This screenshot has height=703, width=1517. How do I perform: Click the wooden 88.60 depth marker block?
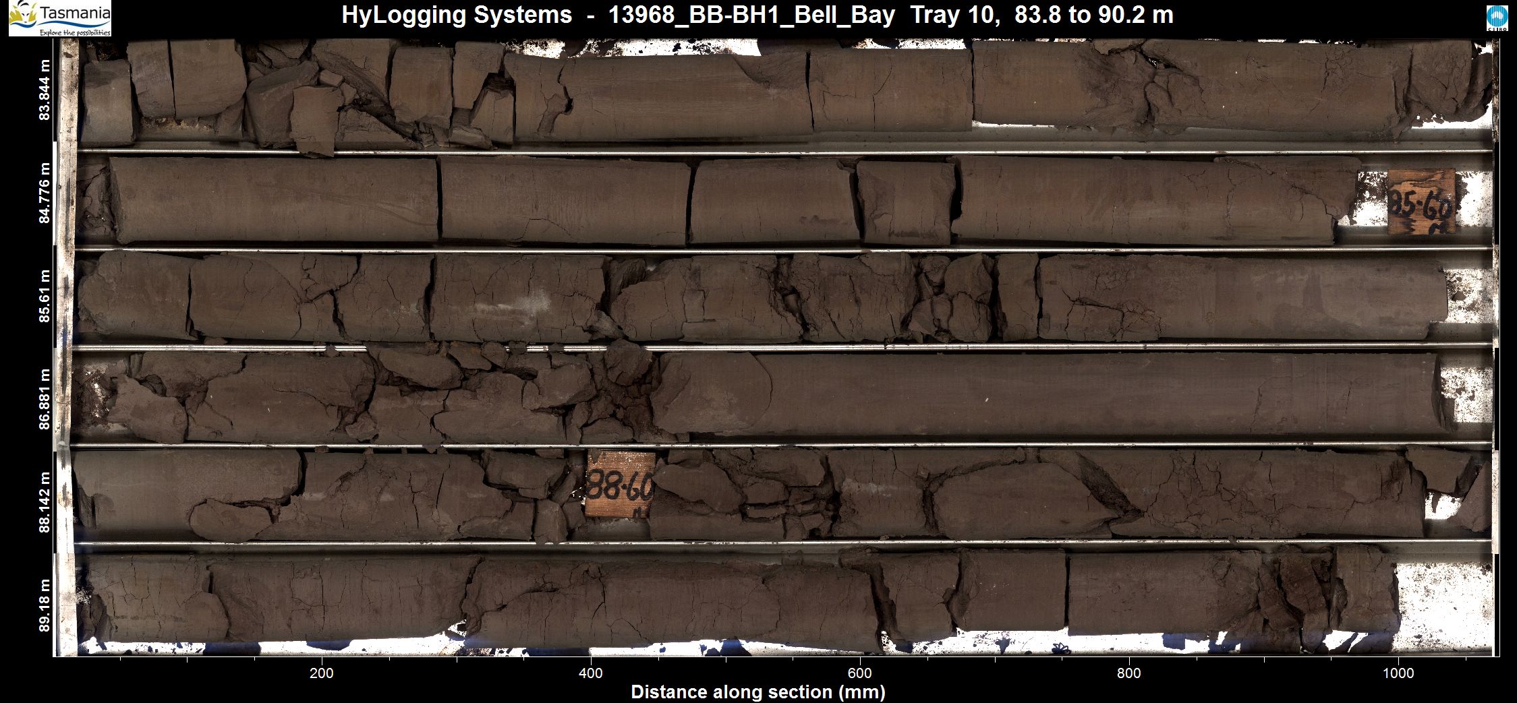point(620,484)
